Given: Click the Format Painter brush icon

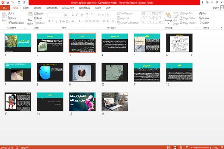Looking at the screenshot, I should 9,23.
